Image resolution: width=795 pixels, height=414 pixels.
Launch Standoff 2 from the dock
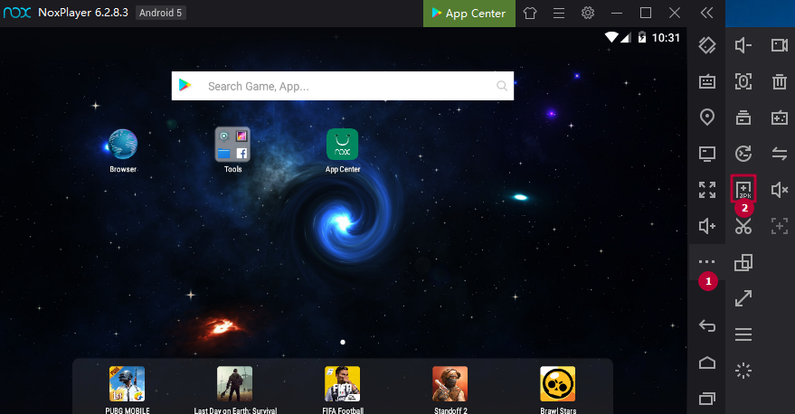(450, 390)
